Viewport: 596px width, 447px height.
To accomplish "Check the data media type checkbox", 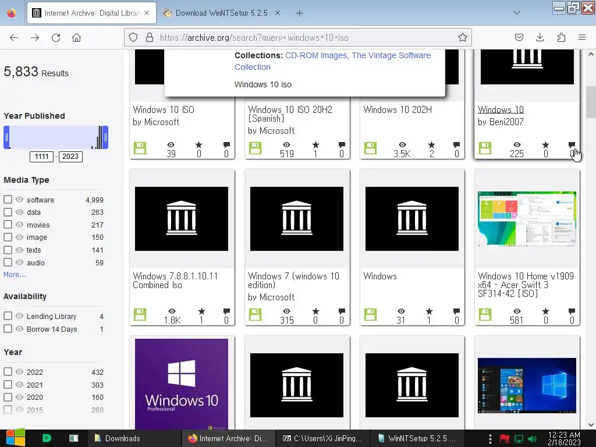I will click(8, 212).
